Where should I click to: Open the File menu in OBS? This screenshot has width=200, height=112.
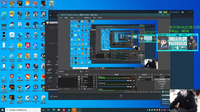click(61, 18)
